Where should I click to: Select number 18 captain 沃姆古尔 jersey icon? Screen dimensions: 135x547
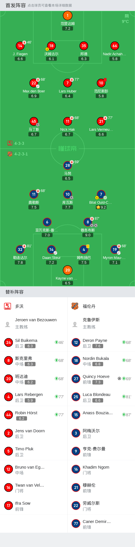[x=51, y=46]
